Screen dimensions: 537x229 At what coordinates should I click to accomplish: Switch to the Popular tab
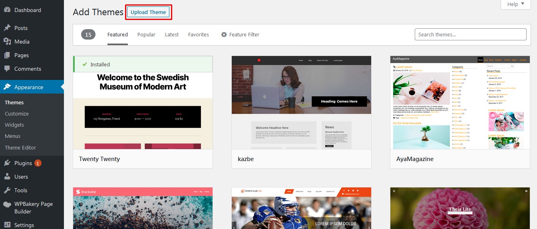(x=146, y=34)
